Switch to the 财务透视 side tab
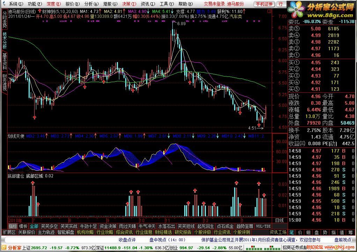The image size is (357, 252). point(5,82)
